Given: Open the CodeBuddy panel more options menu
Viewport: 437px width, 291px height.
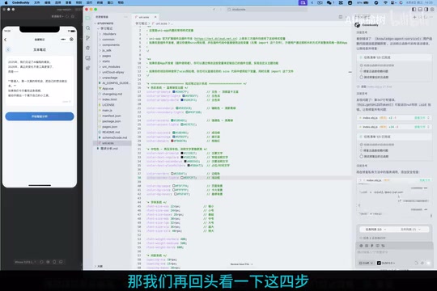Looking at the screenshot, I should (x=431, y=17).
